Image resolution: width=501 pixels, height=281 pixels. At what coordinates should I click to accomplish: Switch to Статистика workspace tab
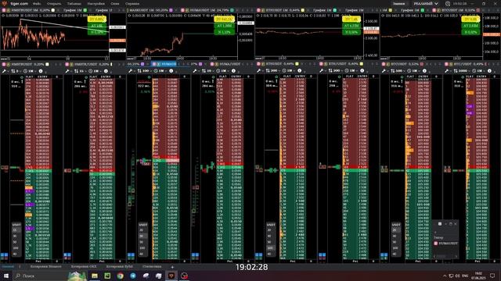click(152, 267)
